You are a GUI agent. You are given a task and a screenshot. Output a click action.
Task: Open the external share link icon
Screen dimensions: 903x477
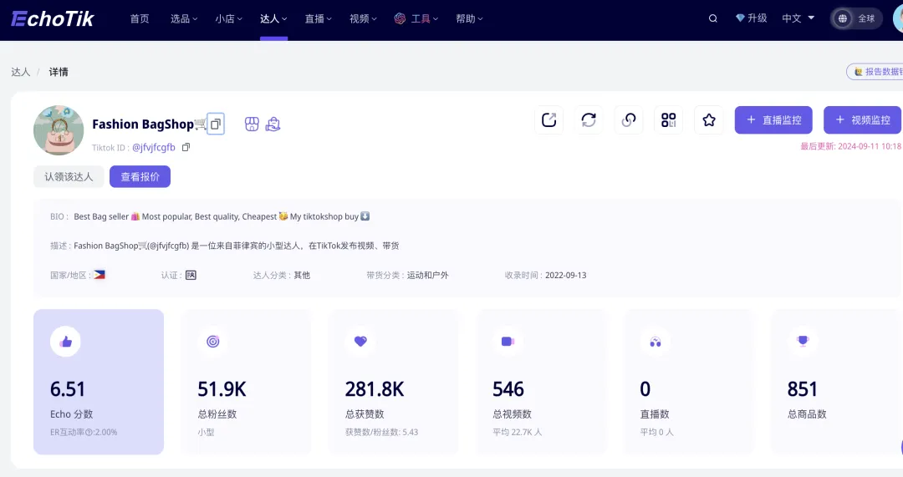[548, 119]
